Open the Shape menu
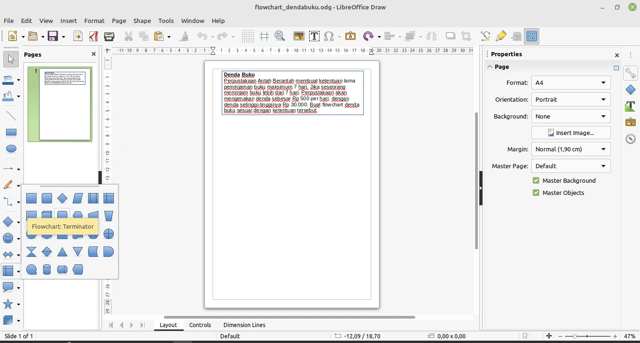This screenshot has height=343, width=640. [x=142, y=21]
